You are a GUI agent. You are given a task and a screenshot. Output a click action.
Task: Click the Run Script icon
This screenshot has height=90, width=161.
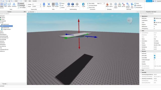(132, 5)
